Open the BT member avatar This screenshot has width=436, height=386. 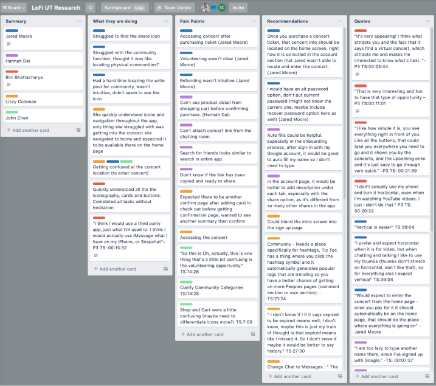(213, 8)
